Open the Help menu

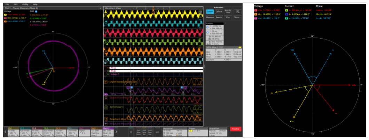coord(35,5)
